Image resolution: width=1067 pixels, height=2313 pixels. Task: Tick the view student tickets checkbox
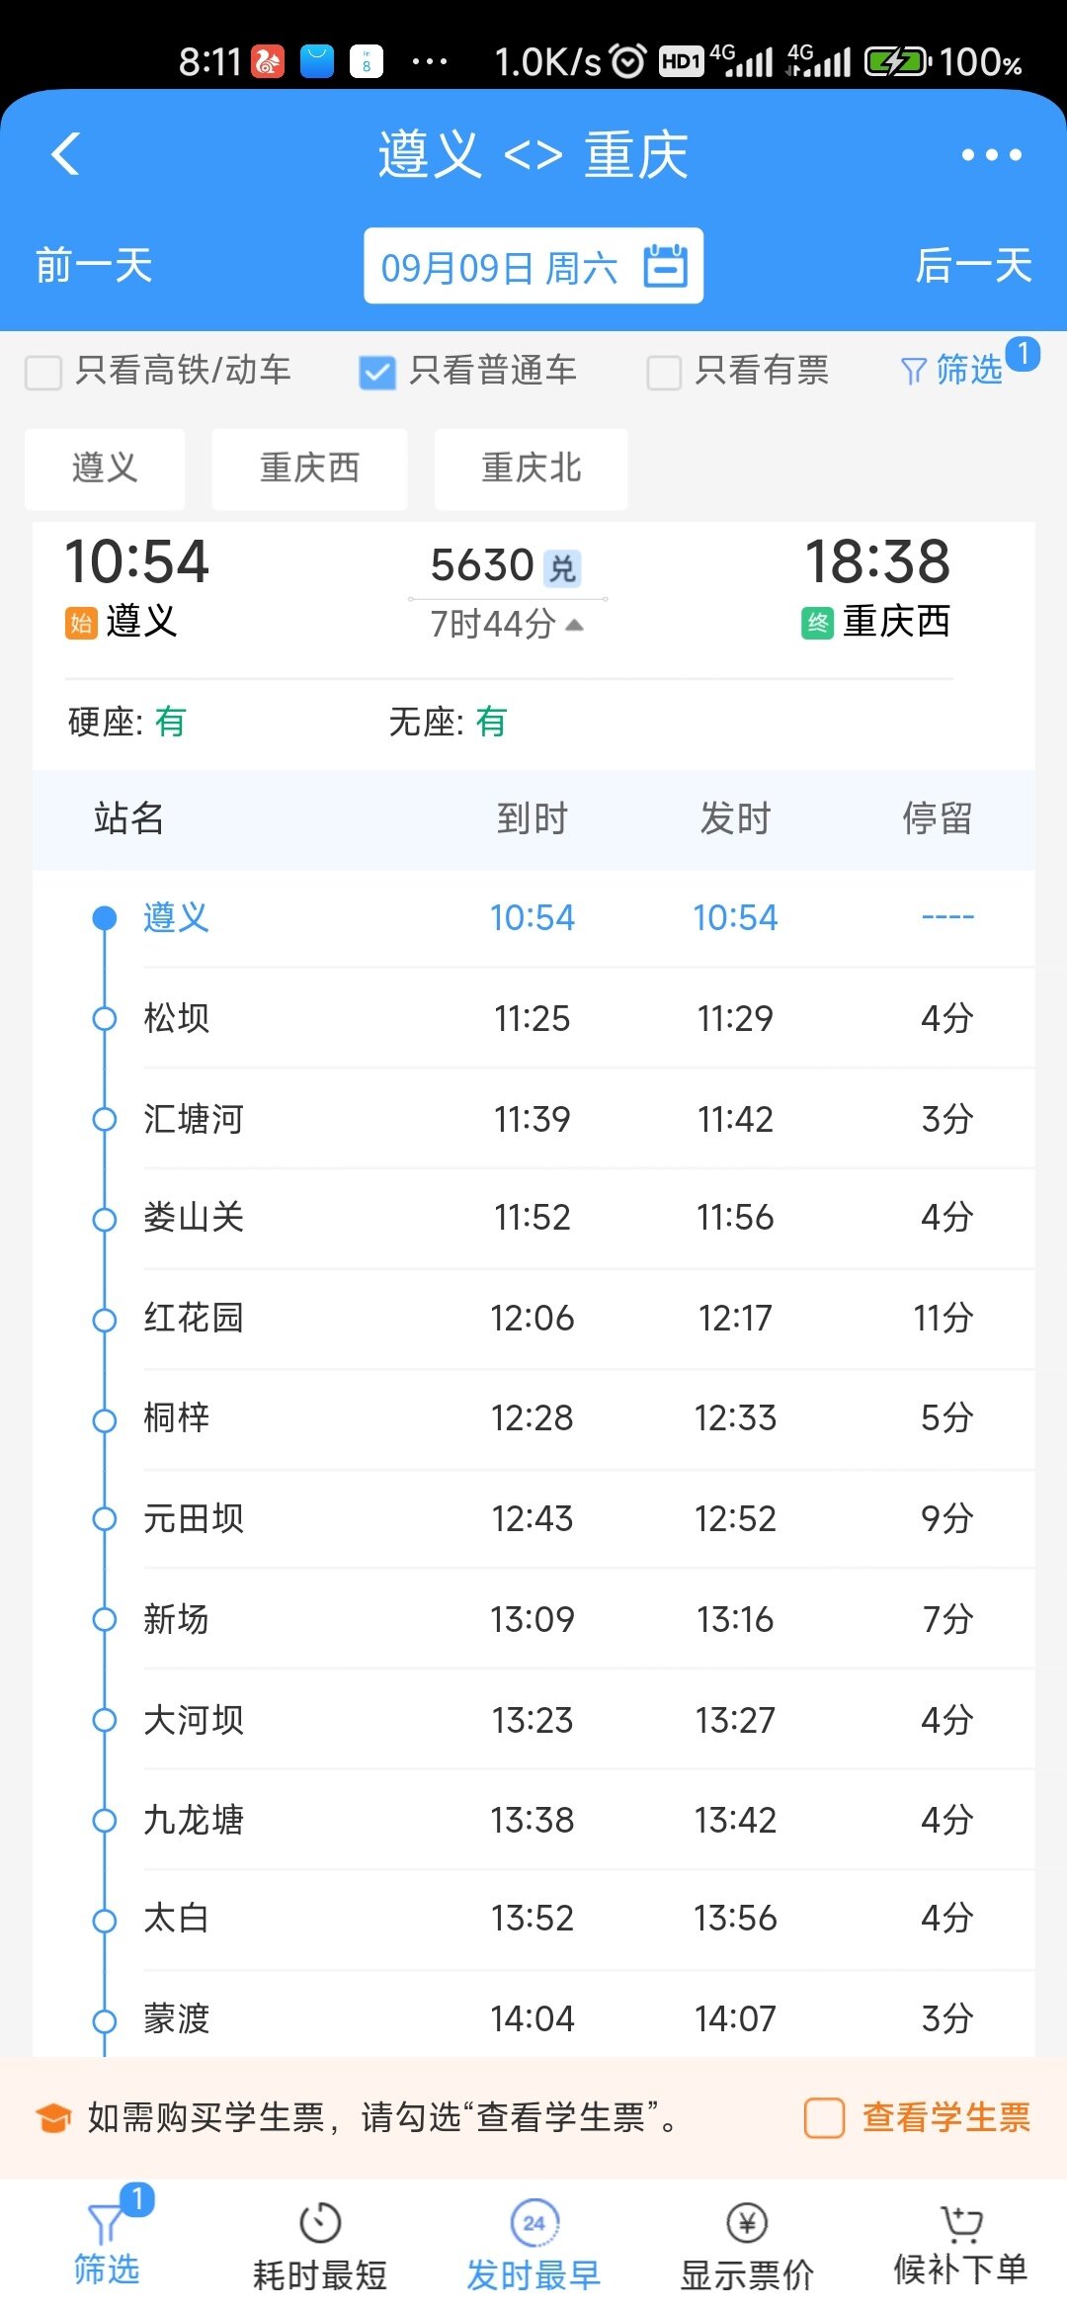pos(824,2118)
